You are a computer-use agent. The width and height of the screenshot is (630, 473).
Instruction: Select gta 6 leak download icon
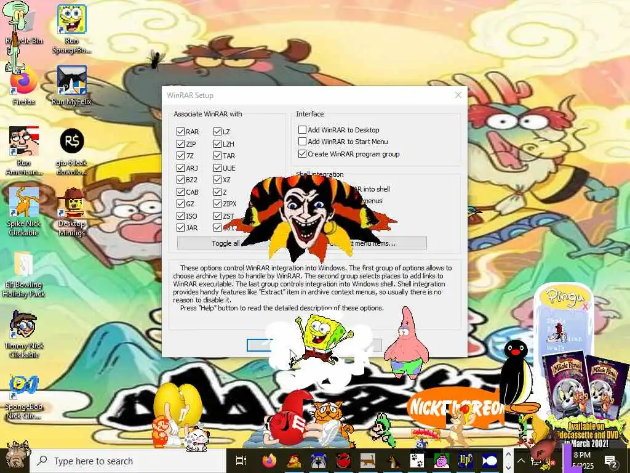pos(71,152)
